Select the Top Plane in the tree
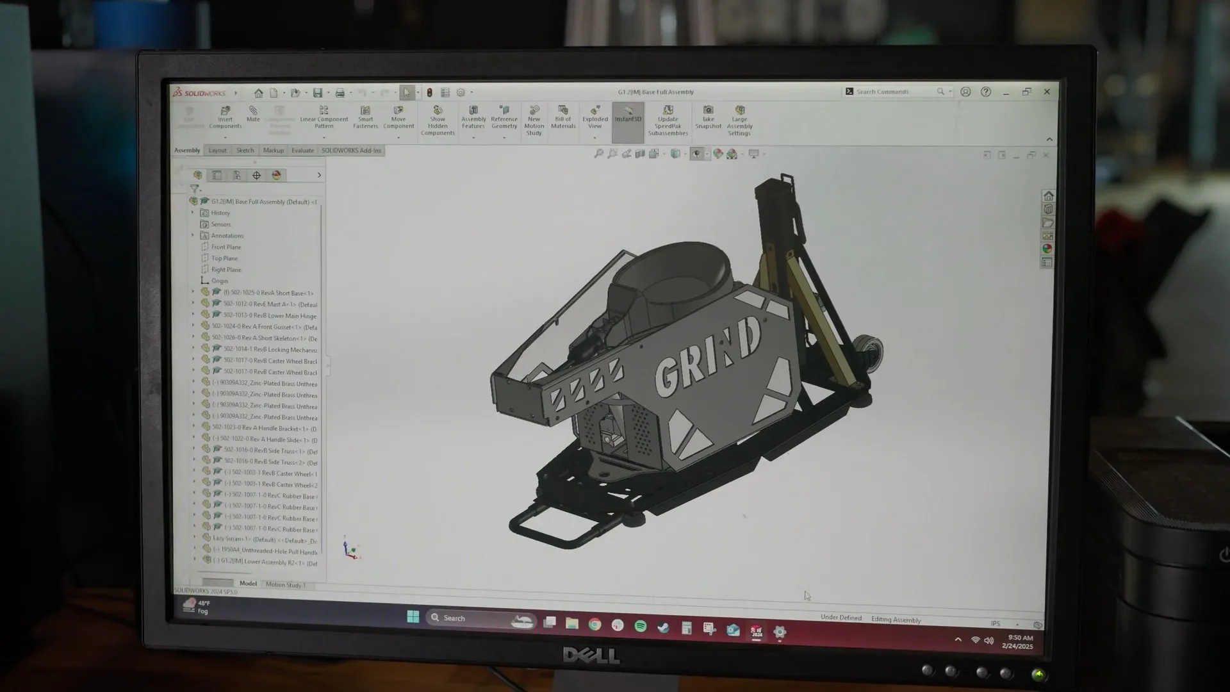Screen dimensions: 1230x692 [x=224, y=258]
